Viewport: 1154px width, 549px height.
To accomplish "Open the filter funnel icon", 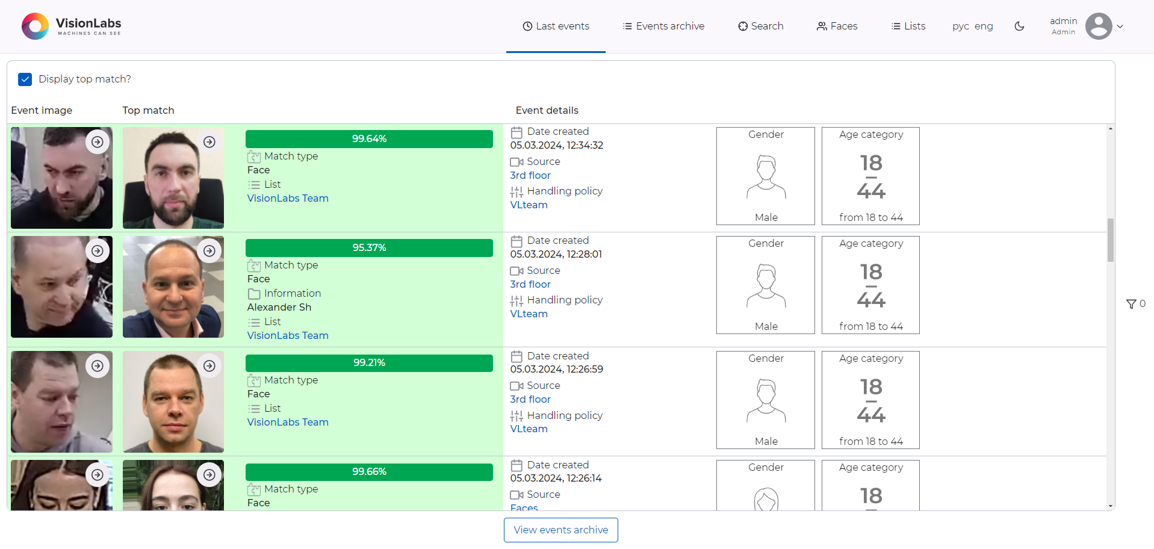I will click(1131, 304).
